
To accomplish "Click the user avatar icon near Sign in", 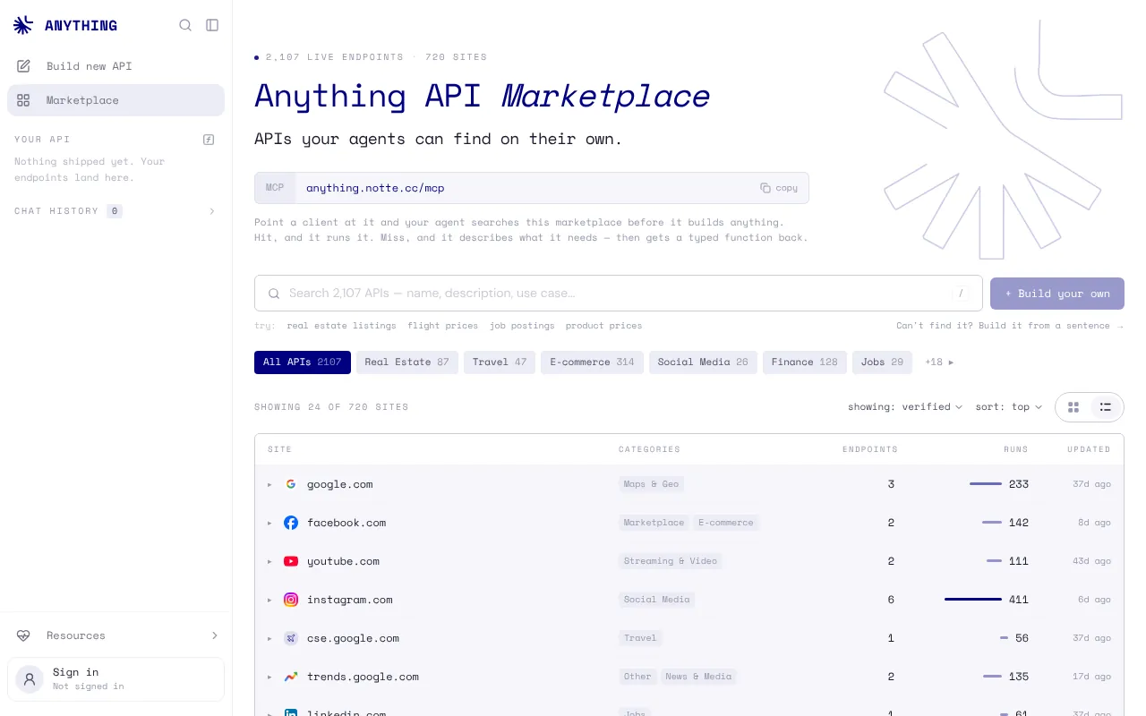I will (x=30, y=679).
